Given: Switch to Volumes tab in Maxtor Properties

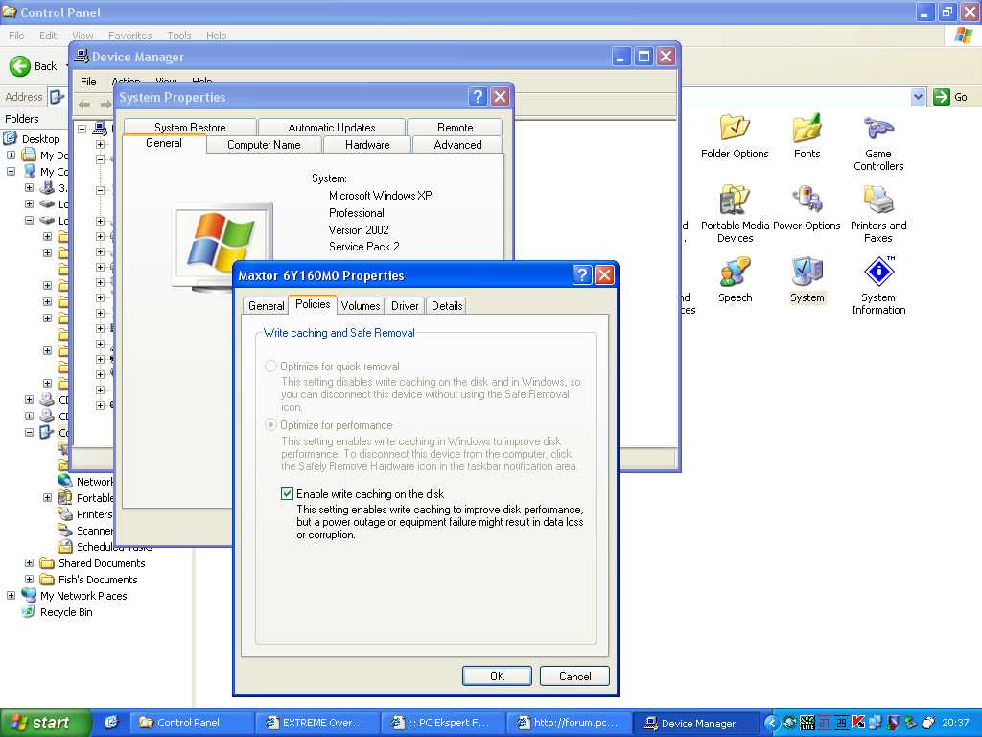Looking at the screenshot, I should click(361, 306).
